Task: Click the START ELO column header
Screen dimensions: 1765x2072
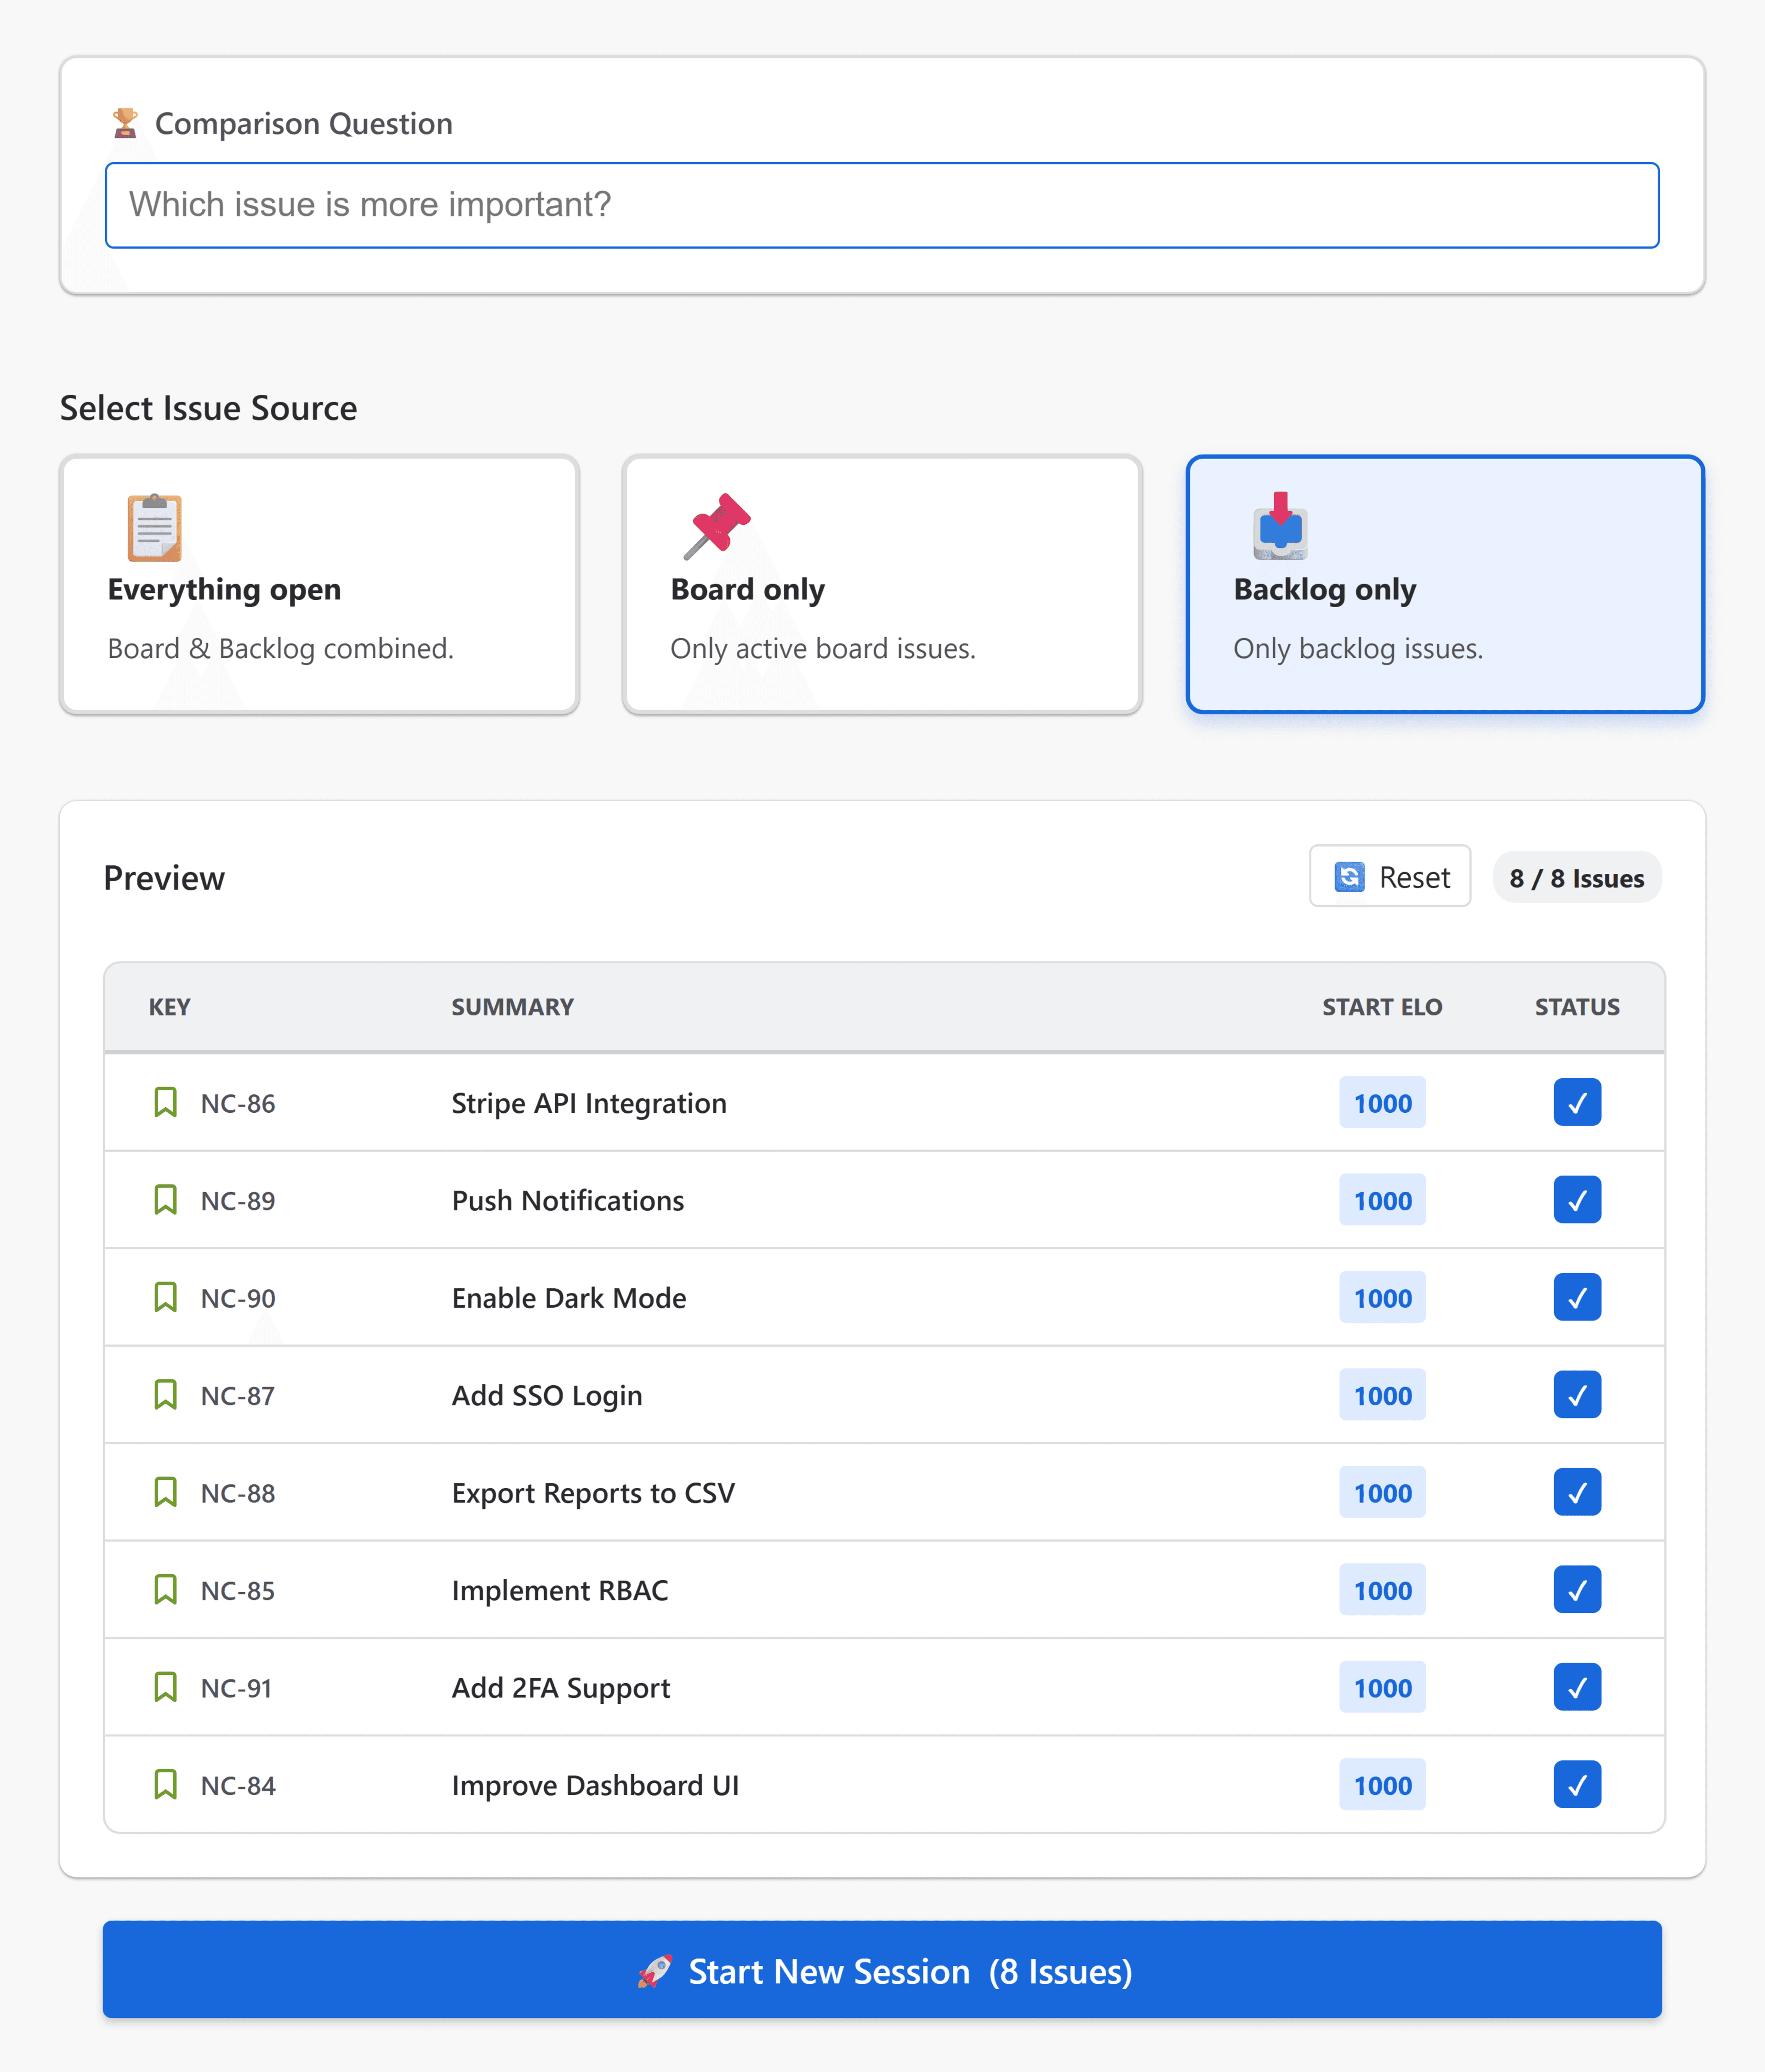Action: tap(1382, 1007)
